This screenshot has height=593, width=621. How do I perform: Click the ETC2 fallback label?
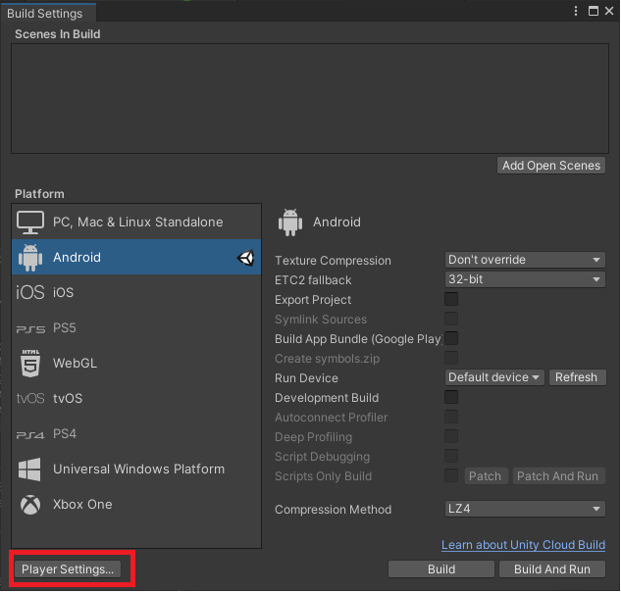[x=313, y=280]
